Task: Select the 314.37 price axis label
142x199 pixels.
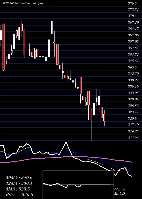Action: [x=133, y=131]
